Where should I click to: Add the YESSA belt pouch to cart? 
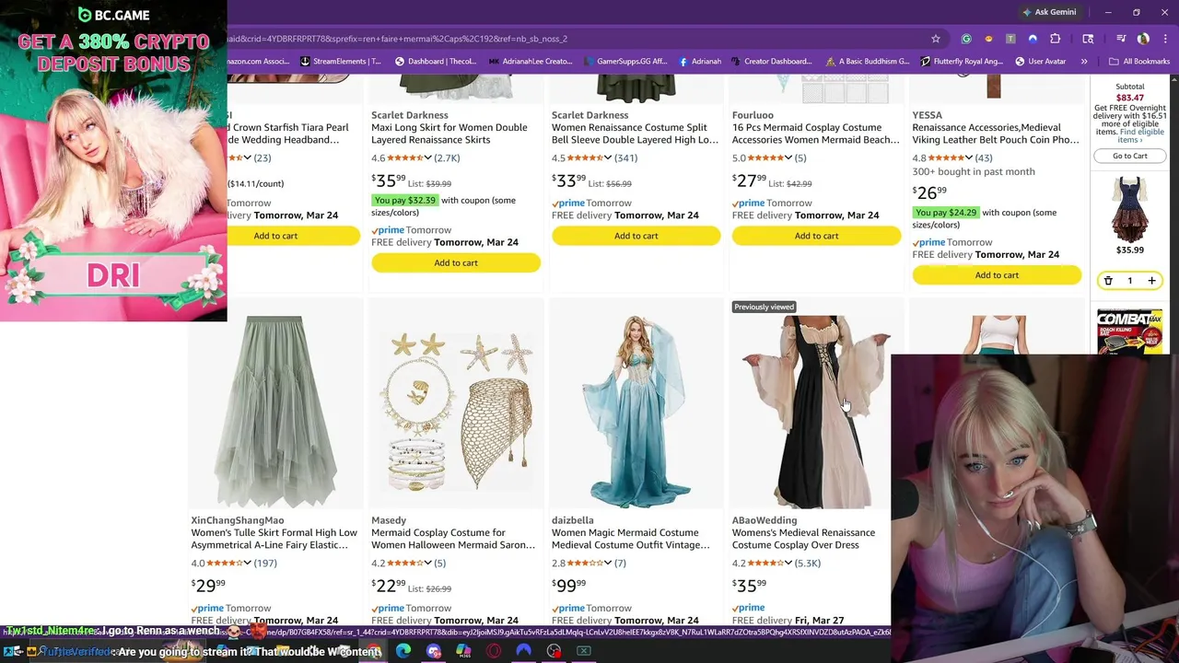(x=997, y=275)
